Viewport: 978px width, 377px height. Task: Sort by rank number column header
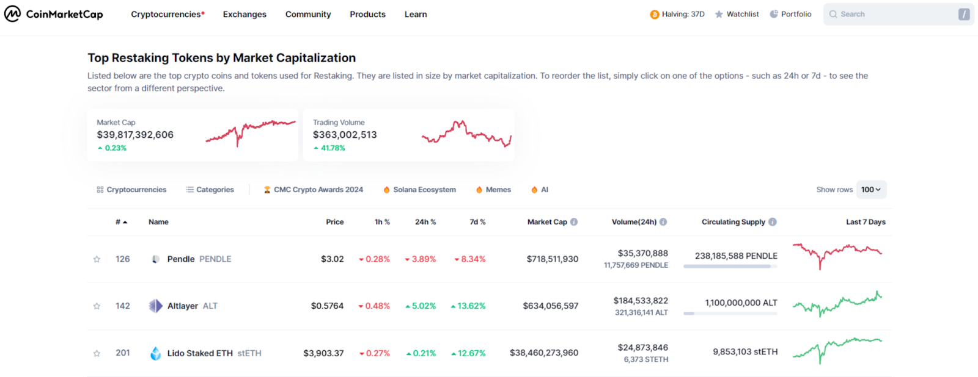[x=122, y=222]
